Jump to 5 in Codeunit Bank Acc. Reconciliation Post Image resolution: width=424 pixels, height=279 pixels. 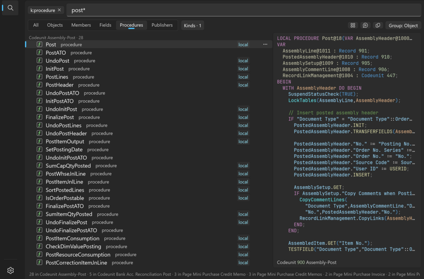pyautogui.click(x=130, y=274)
